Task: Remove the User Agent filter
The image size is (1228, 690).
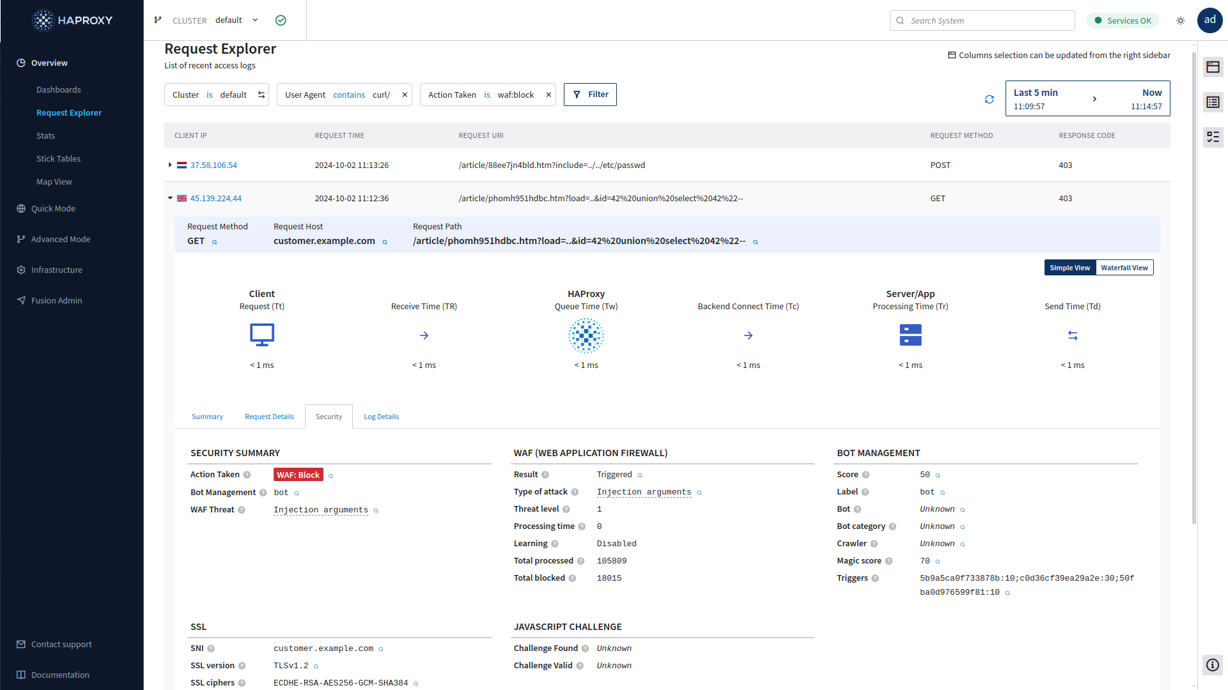Action: point(405,95)
